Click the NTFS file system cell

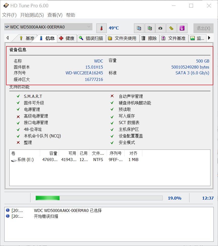click(x=98, y=160)
